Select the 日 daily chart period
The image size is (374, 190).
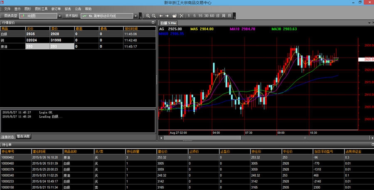[x=218, y=16]
